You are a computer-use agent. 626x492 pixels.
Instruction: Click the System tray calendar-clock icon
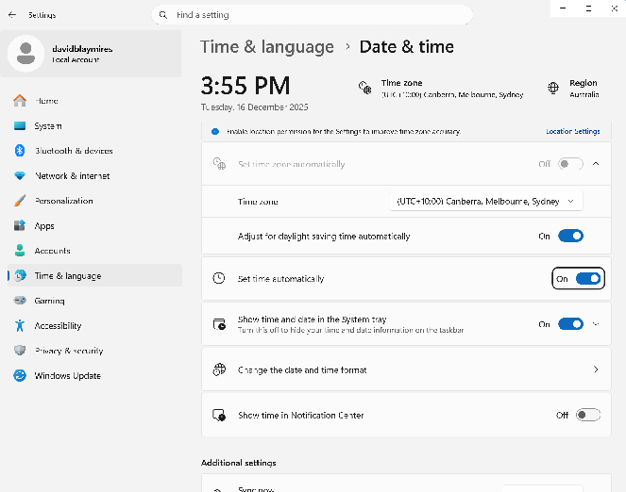[x=219, y=324]
